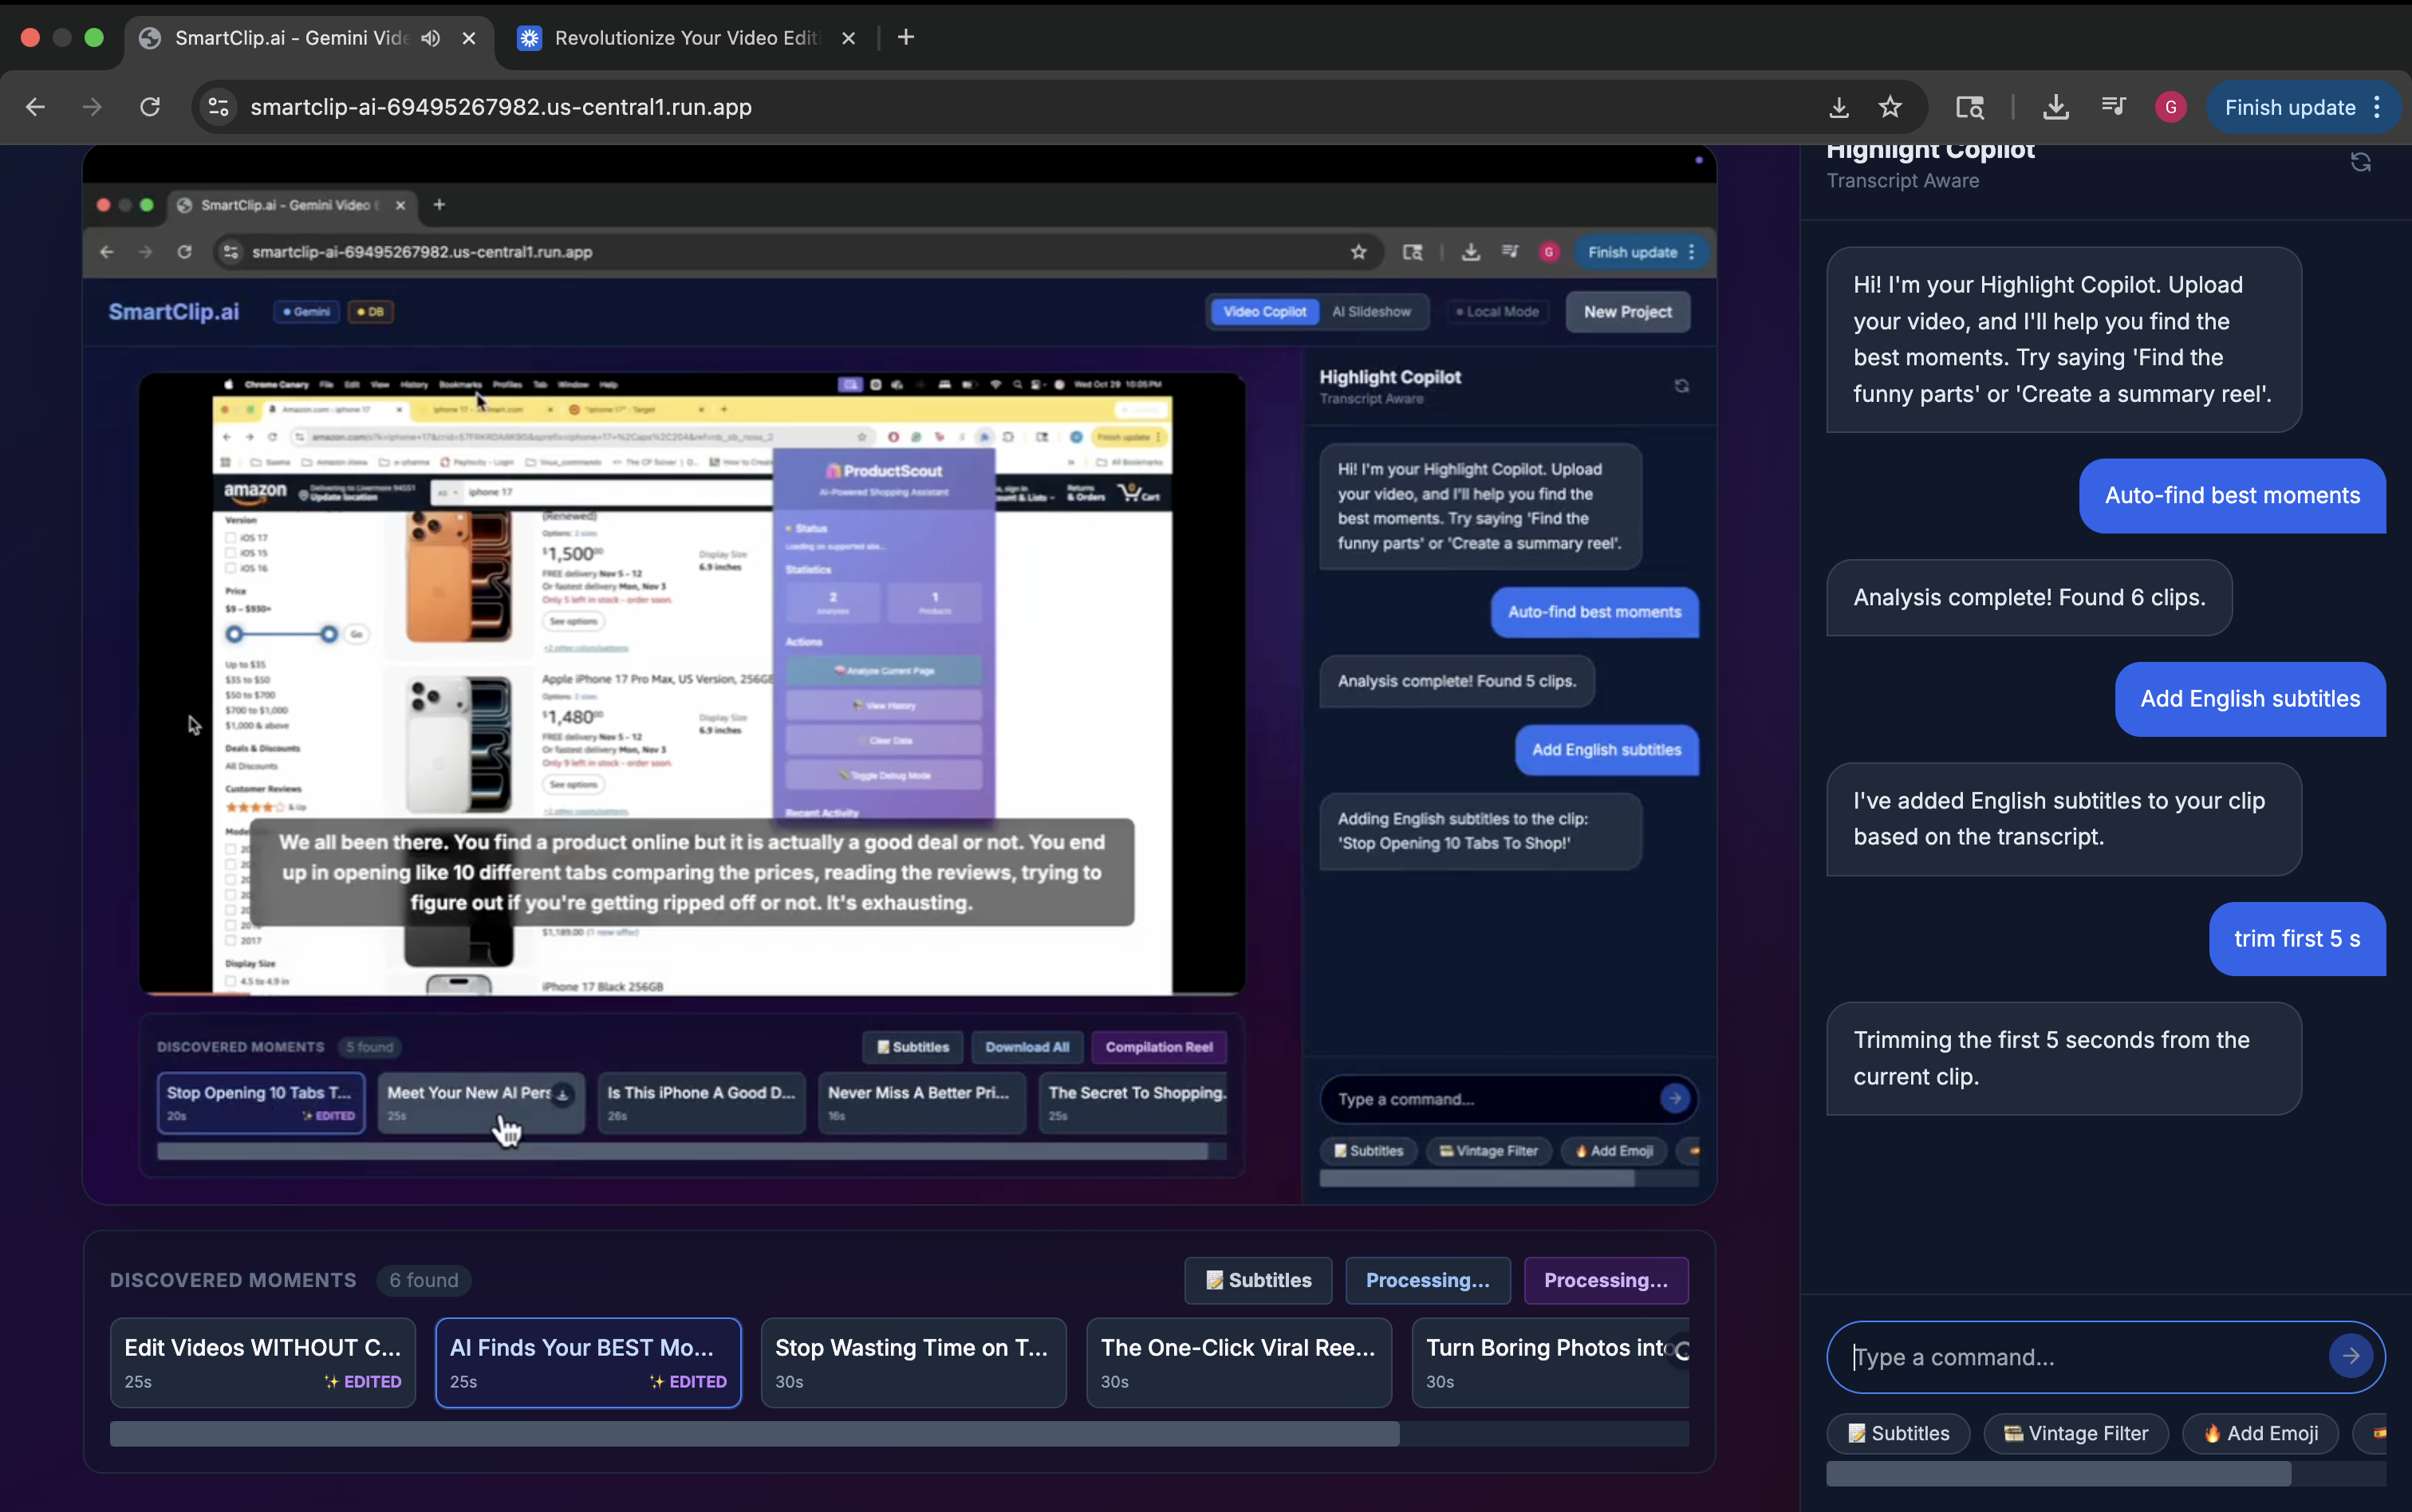Open the Finish update three-dot menu
Screen dimensions: 2412x1512
(2377, 107)
